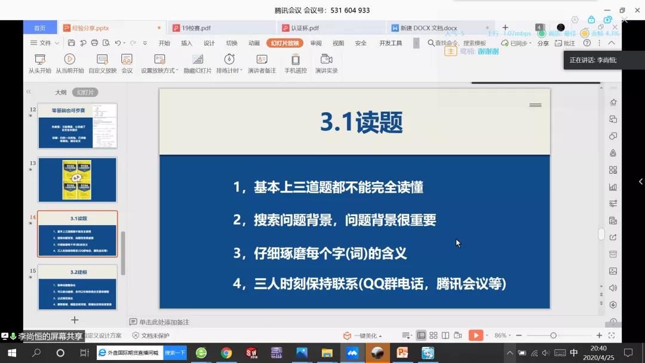Toggle 隐藏幻灯片 hide slide
Viewport: 645px width, 363px height.
(x=197, y=60)
